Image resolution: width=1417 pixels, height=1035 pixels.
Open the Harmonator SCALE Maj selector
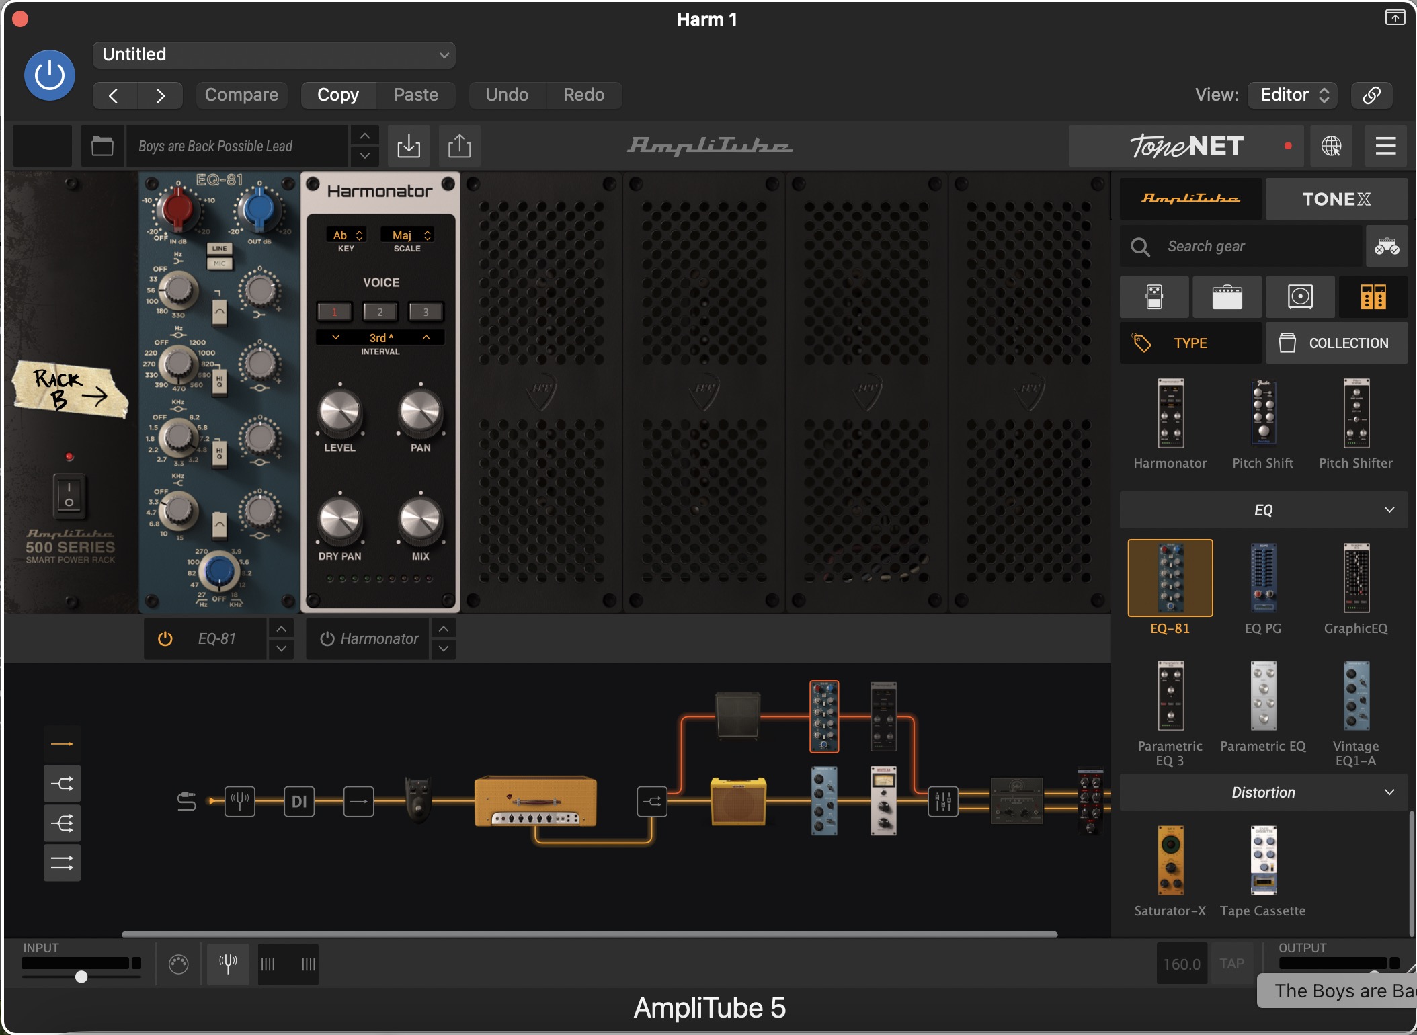click(x=407, y=235)
